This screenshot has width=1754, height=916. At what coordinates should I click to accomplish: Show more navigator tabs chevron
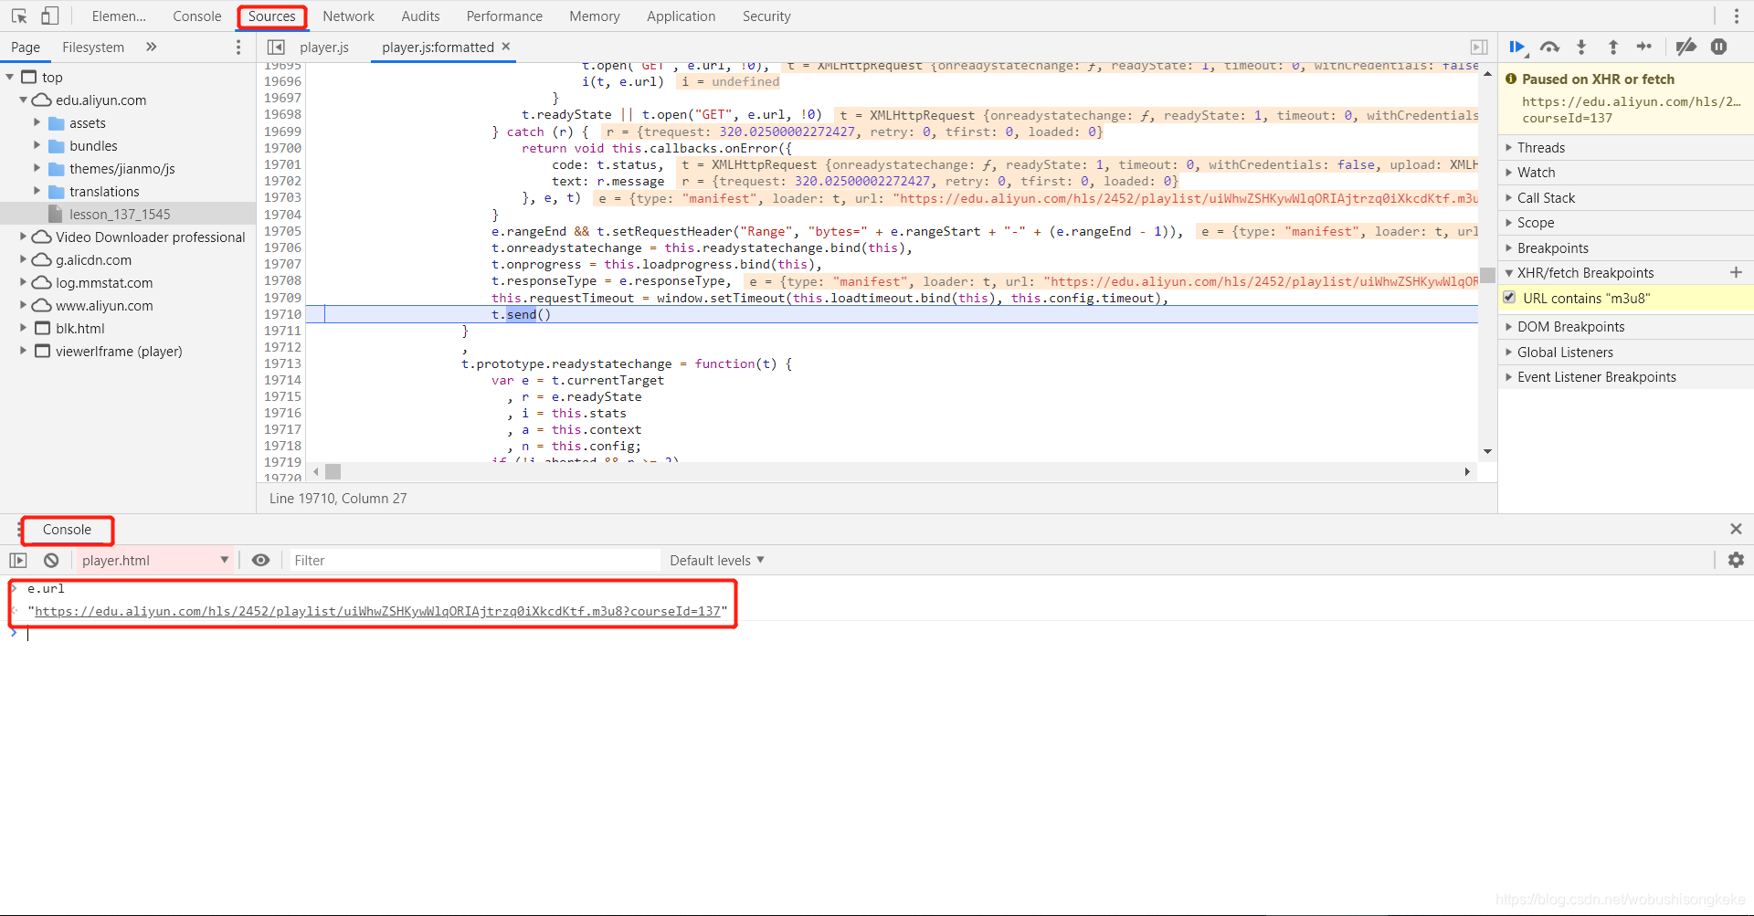[152, 47]
